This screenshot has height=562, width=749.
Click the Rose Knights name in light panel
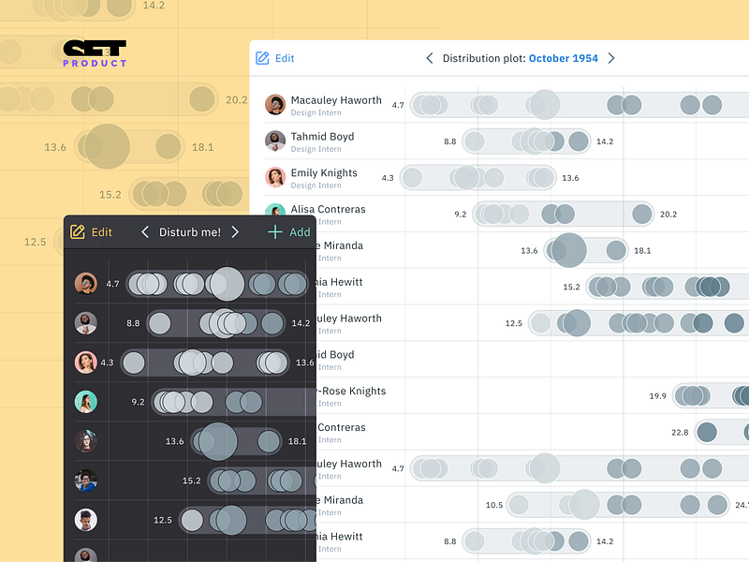coord(354,391)
